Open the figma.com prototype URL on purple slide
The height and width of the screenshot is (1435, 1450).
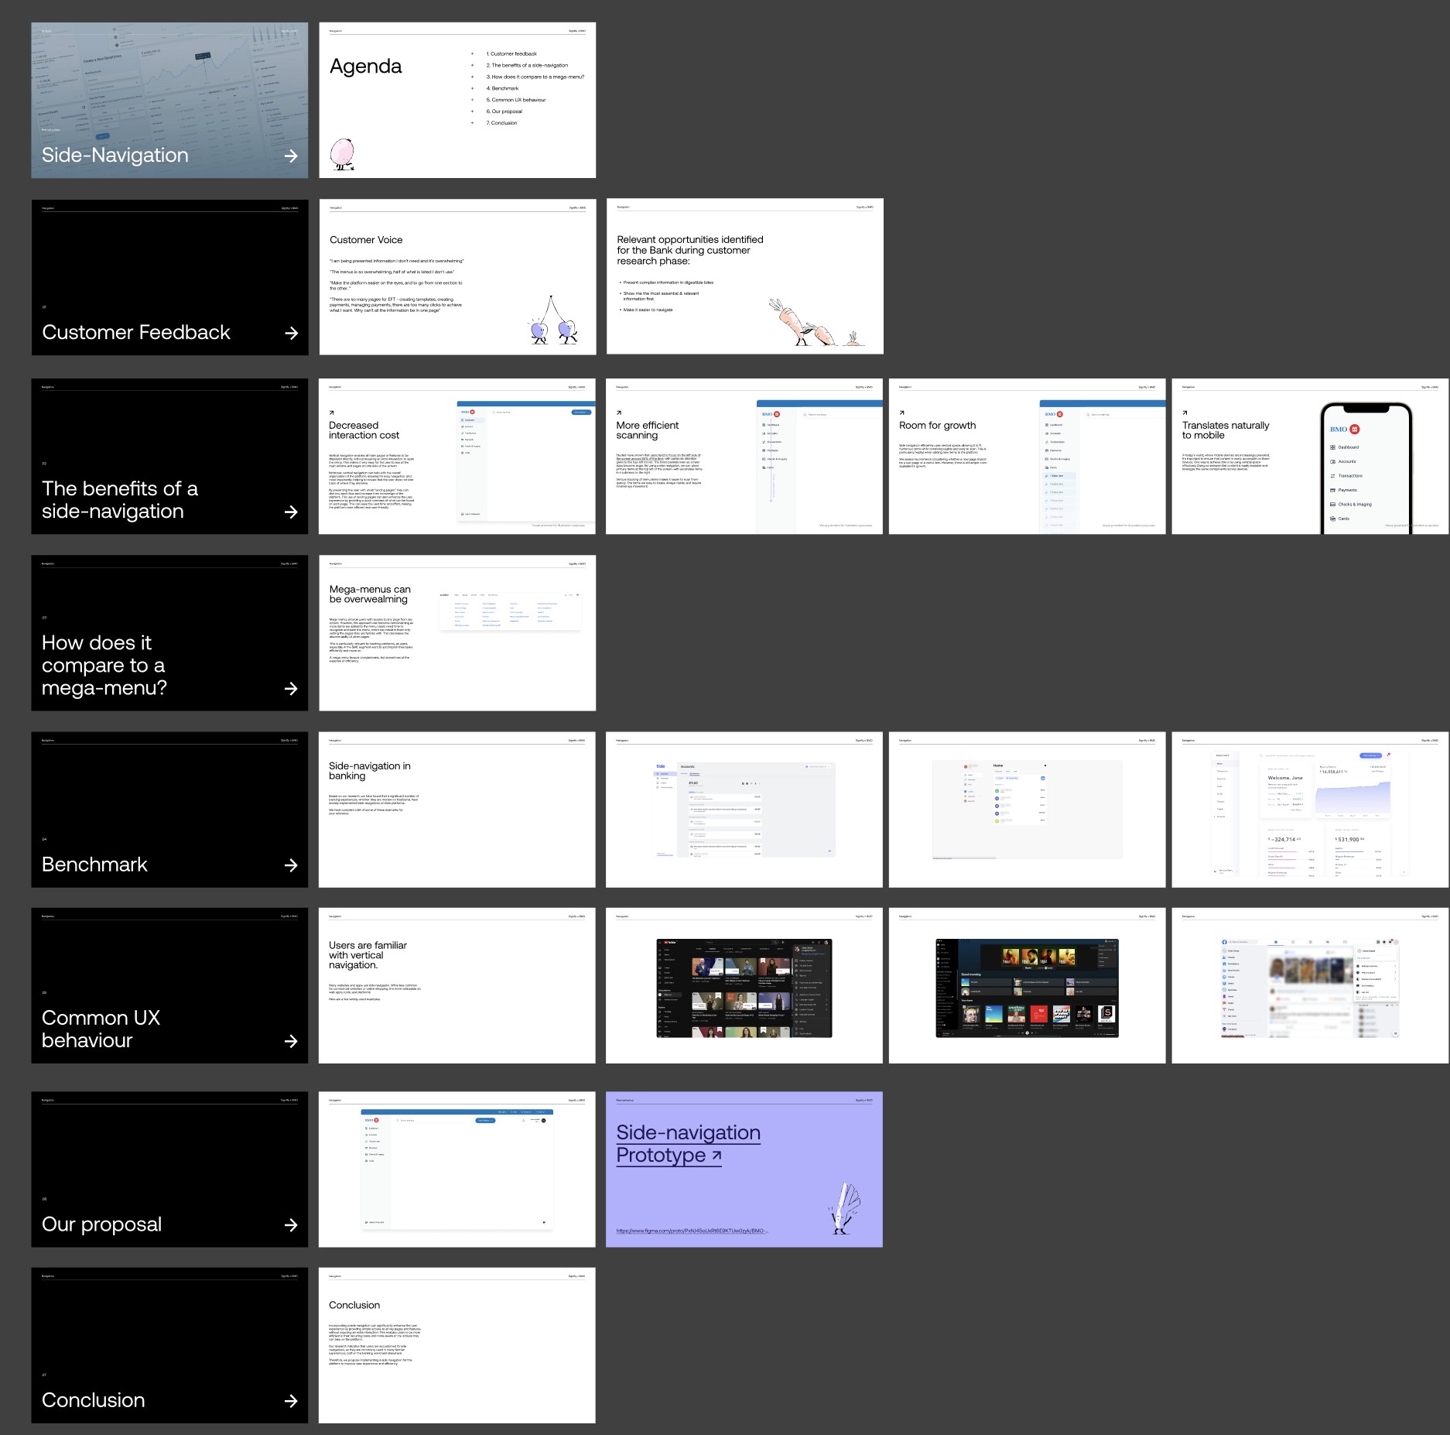tap(692, 1231)
